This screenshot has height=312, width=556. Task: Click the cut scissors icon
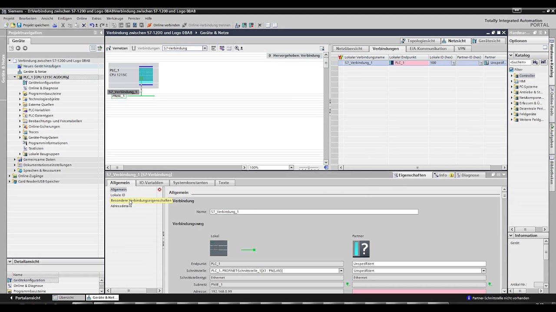[x=63, y=25]
